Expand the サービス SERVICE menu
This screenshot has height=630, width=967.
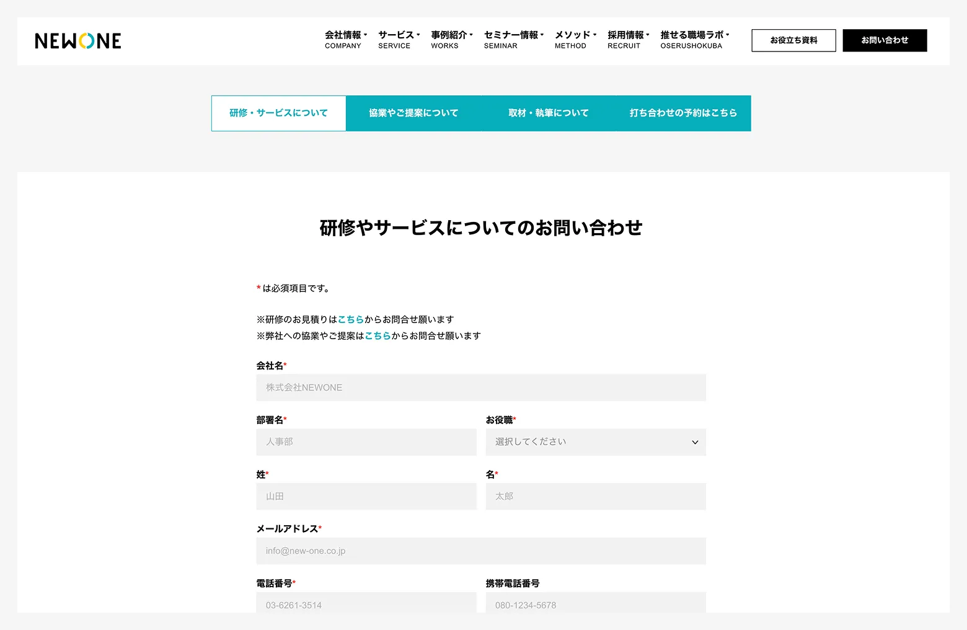point(399,40)
